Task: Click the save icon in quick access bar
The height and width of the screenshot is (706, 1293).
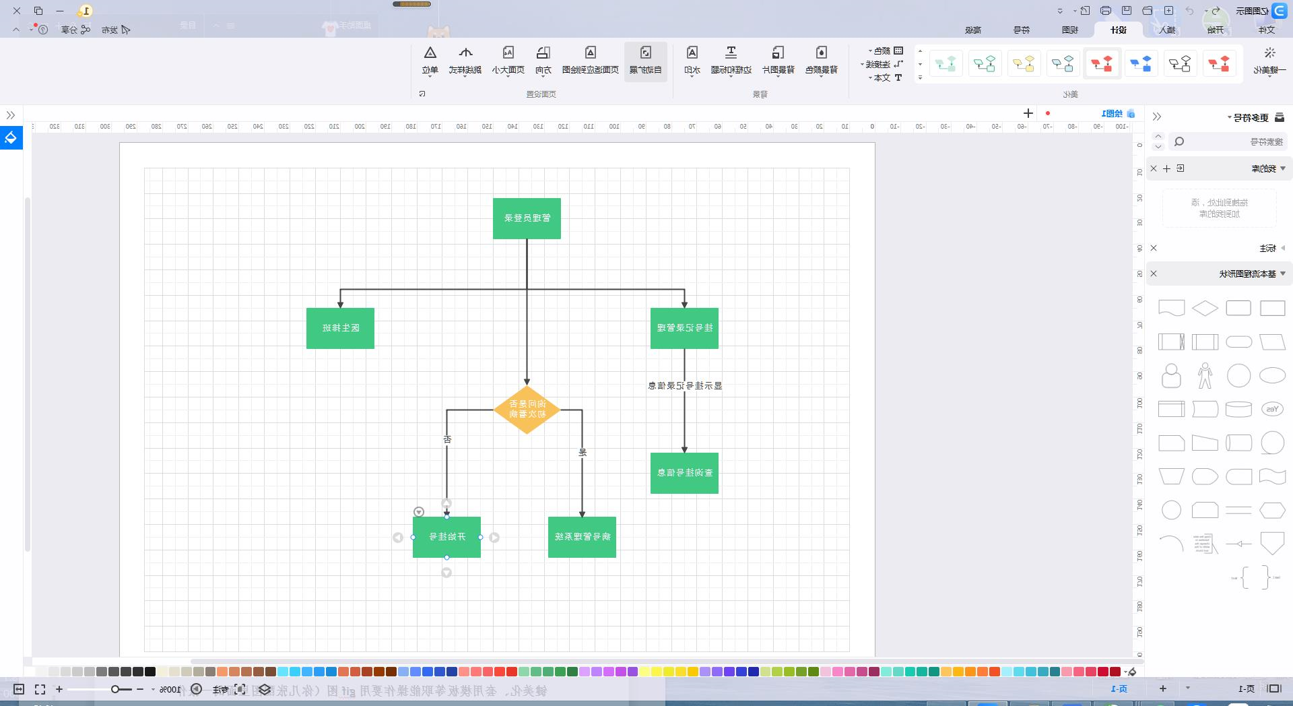Action: point(1127,11)
